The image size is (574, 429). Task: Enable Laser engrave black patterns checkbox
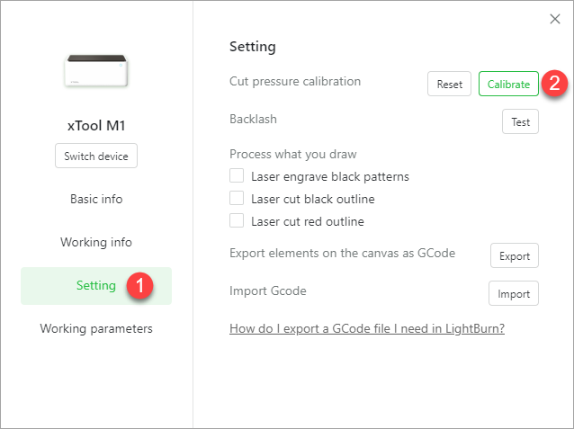click(237, 175)
